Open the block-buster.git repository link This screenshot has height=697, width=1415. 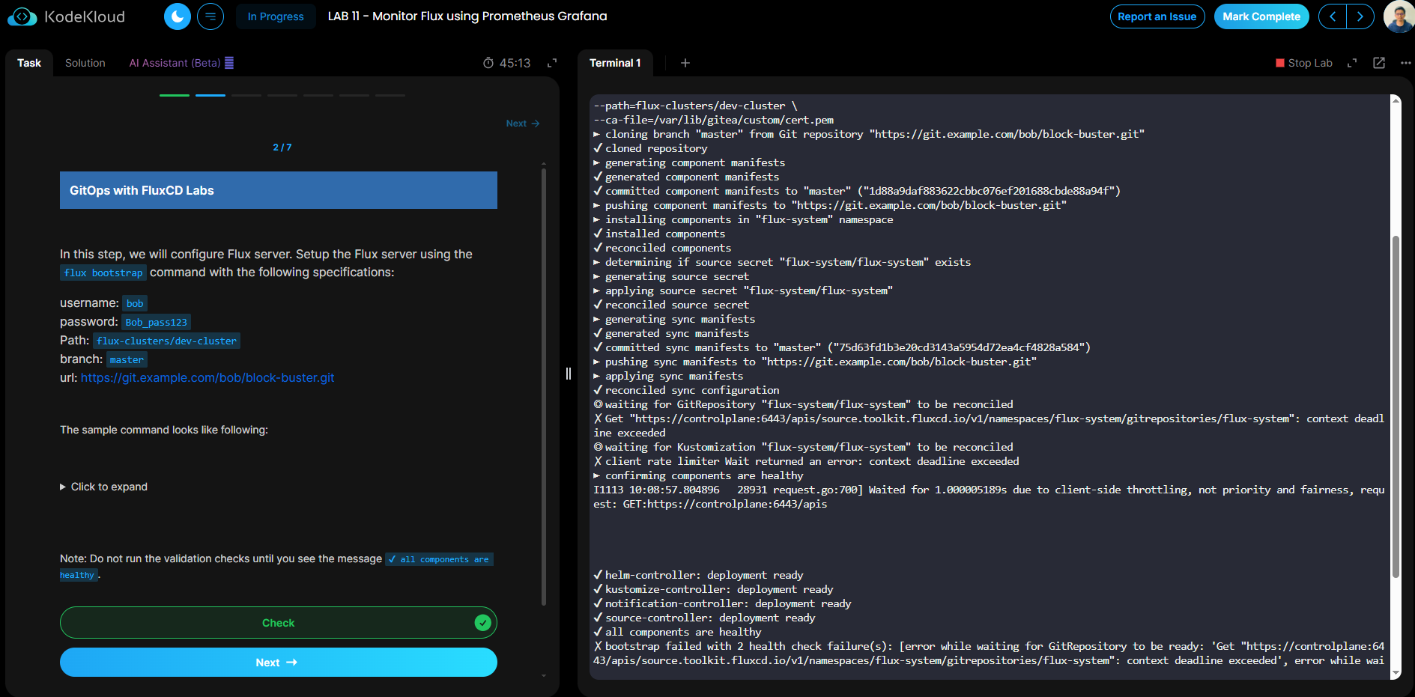(207, 378)
